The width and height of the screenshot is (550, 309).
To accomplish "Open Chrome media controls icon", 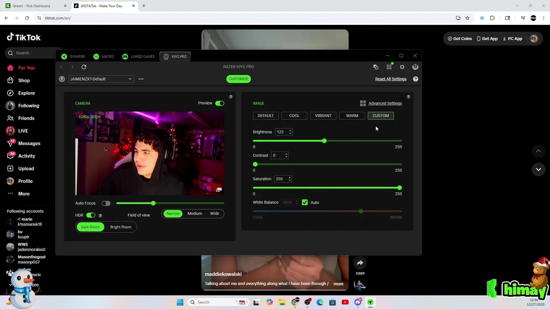I will click(523, 18).
